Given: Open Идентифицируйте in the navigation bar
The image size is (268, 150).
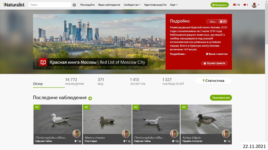Looking at the screenshot, I should pyautogui.click(x=155, y=5).
